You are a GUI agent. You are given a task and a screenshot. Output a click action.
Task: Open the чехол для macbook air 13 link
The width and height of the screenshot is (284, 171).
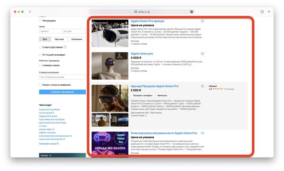(x=52, y=139)
